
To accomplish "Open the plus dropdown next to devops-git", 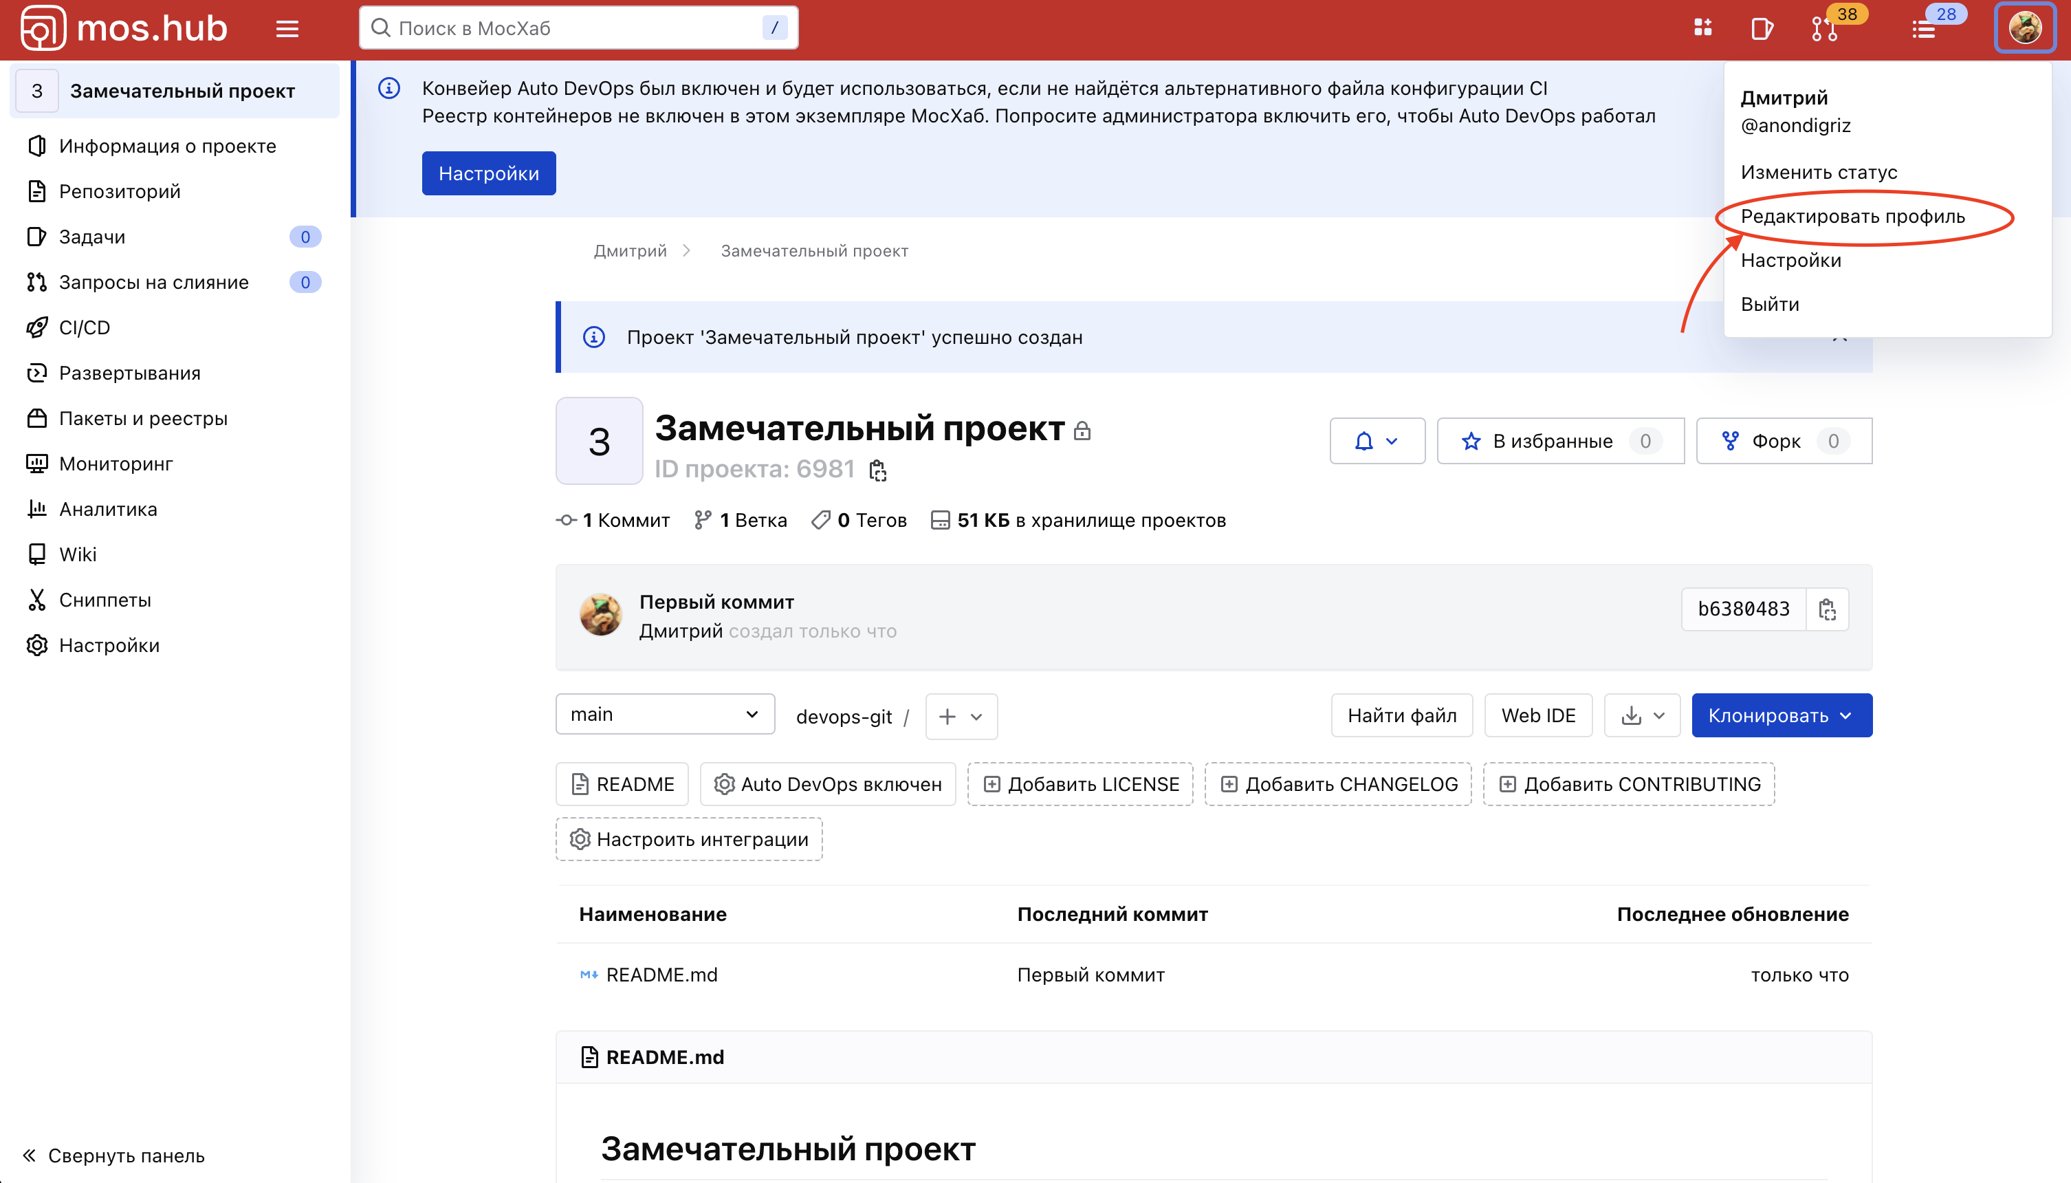I will coord(960,717).
